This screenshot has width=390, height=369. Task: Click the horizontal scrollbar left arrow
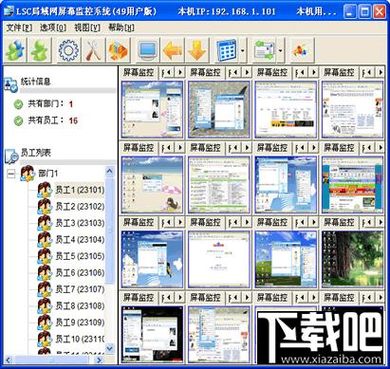click(9, 360)
